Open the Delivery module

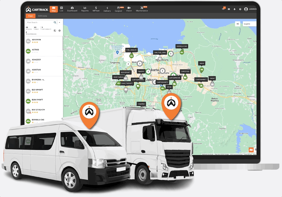pyautogui.click(x=107, y=9)
